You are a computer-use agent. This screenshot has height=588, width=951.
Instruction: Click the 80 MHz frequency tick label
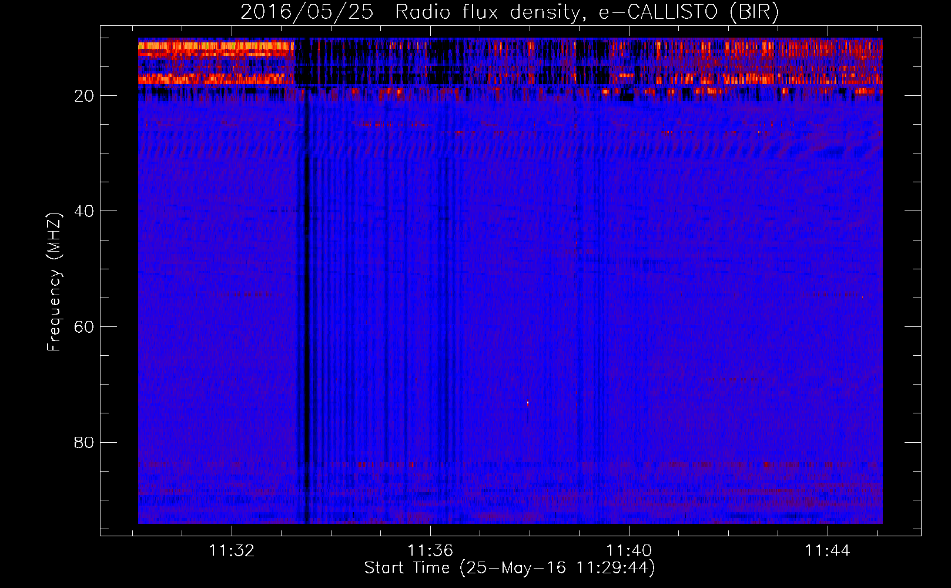tap(84, 443)
